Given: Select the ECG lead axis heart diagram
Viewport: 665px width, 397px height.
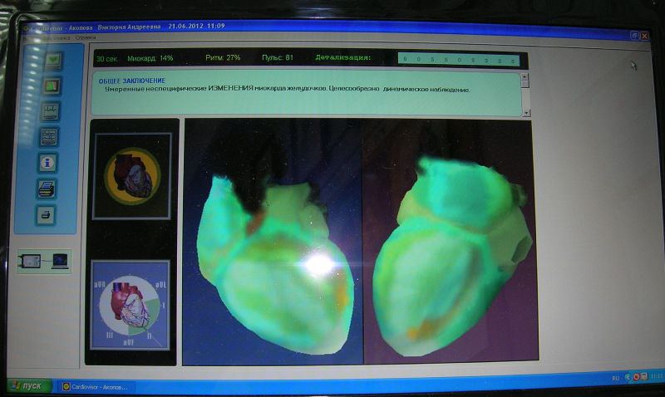Looking at the screenshot, I should pyautogui.click(x=131, y=306).
